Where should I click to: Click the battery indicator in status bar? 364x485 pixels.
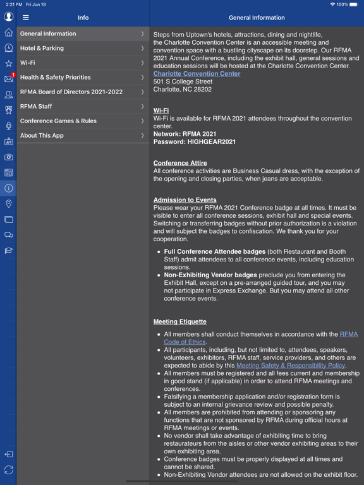(x=354, y=4)
